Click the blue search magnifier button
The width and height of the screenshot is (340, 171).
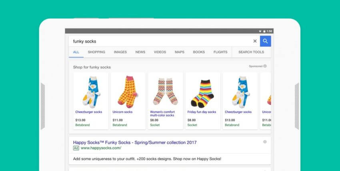pyautogui.click(x=266, y=41)
